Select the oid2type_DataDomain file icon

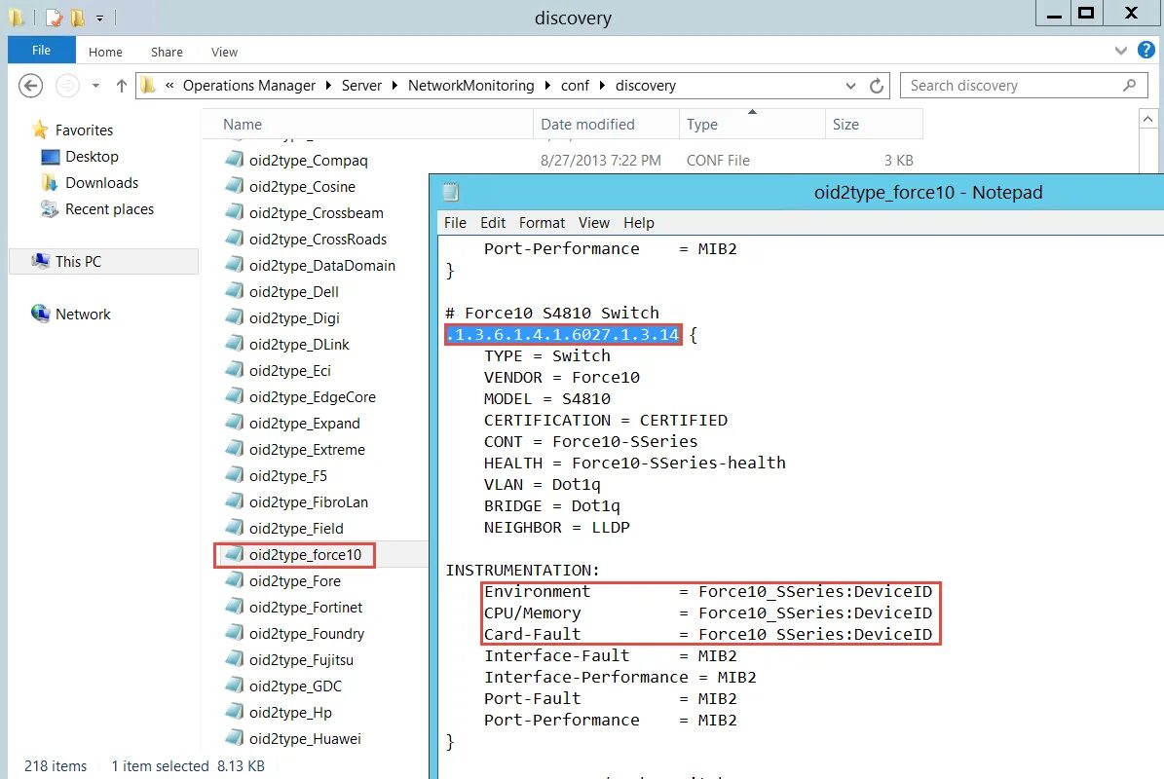click(235, 265)
